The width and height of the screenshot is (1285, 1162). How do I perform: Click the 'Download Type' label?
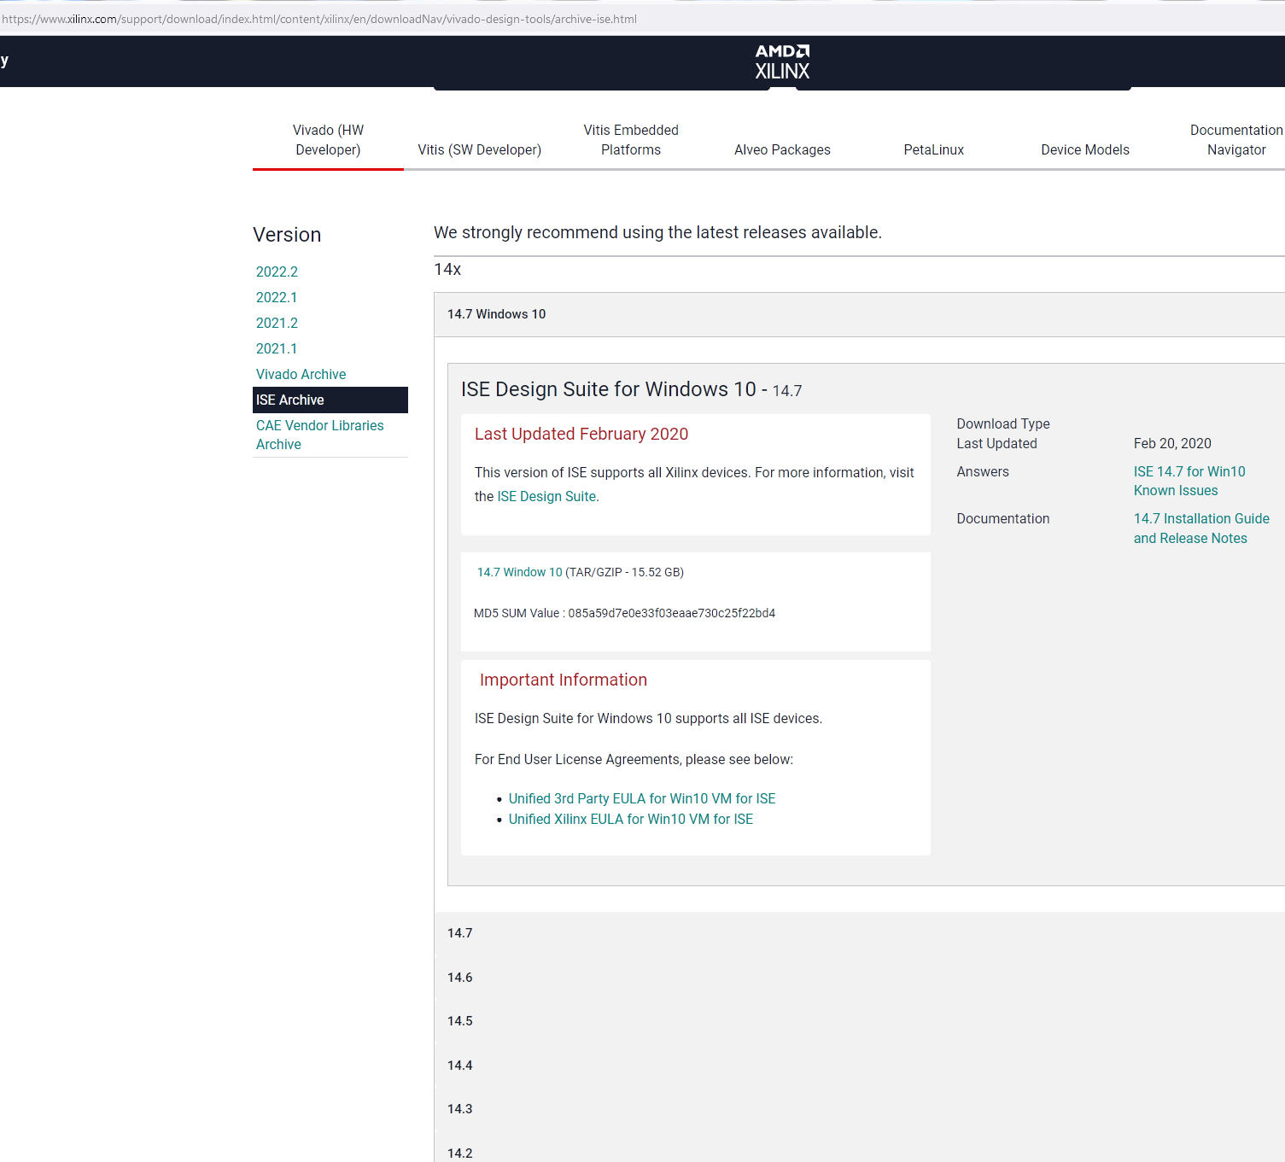1003,423
